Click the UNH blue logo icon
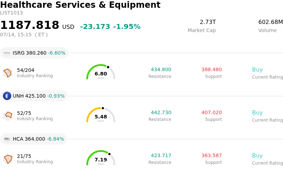Image resolution: width=283 pixels, height=172 pixels. tap(7, 96)
